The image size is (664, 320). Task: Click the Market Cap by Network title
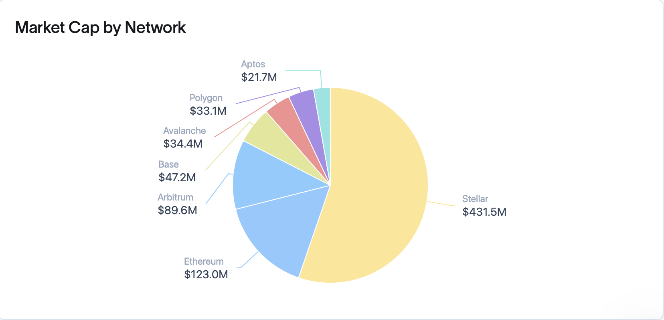[100, 28]
